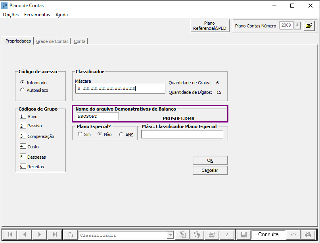The height and width of the screenshot is (243, 320).
Task: Click the delete trash bin icon
Action: (197, 235)
